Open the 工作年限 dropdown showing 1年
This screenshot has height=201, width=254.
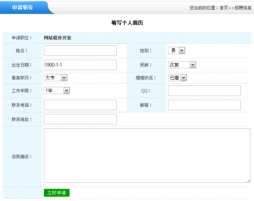click(x=57, y=91)
